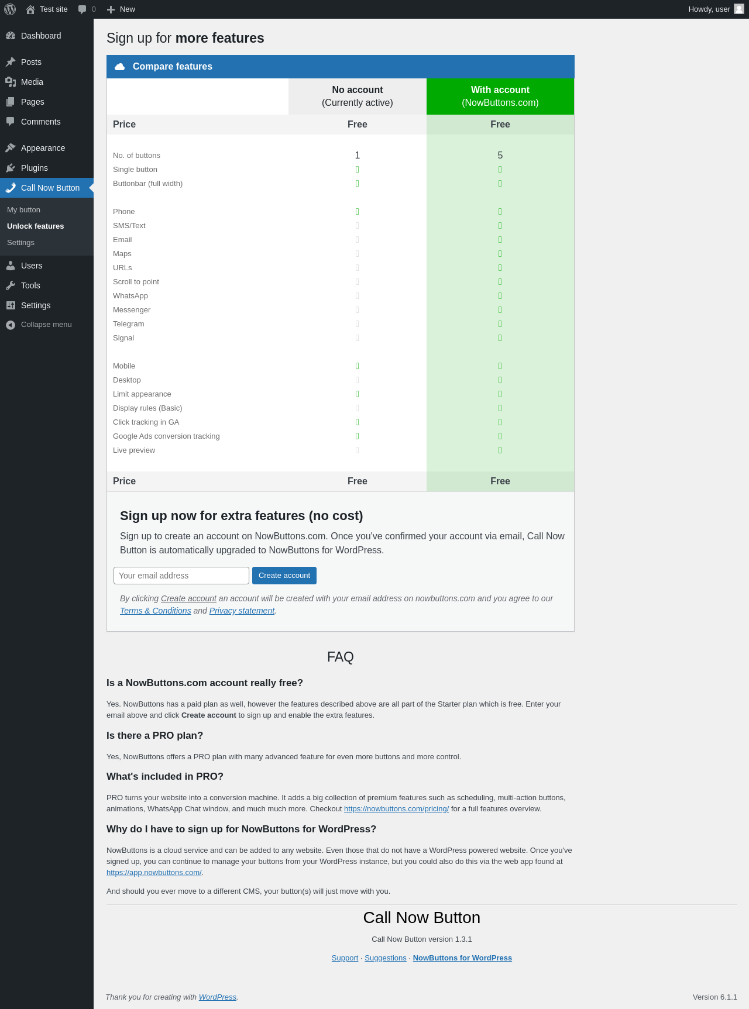Click the Tools wrench icon
749x1009 pixels.
(11, 285)
